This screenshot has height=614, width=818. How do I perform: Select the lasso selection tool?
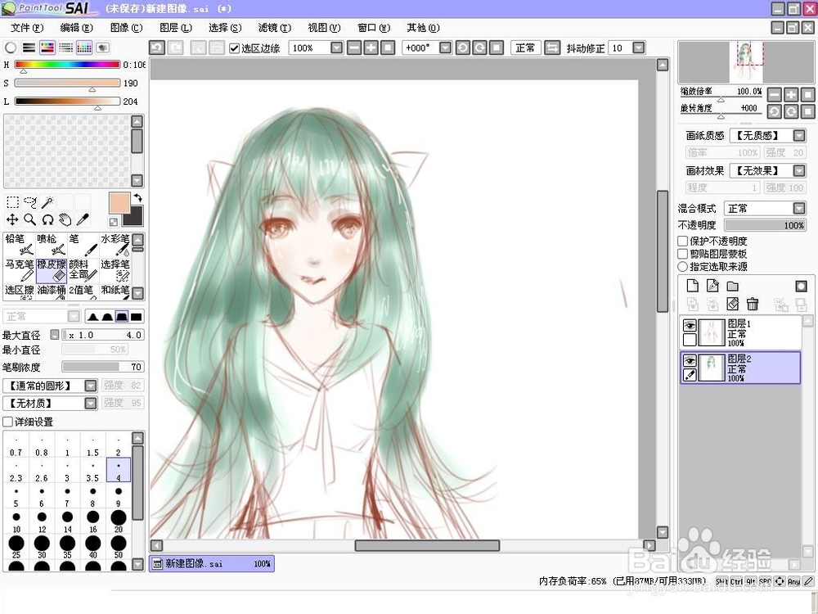30,202
